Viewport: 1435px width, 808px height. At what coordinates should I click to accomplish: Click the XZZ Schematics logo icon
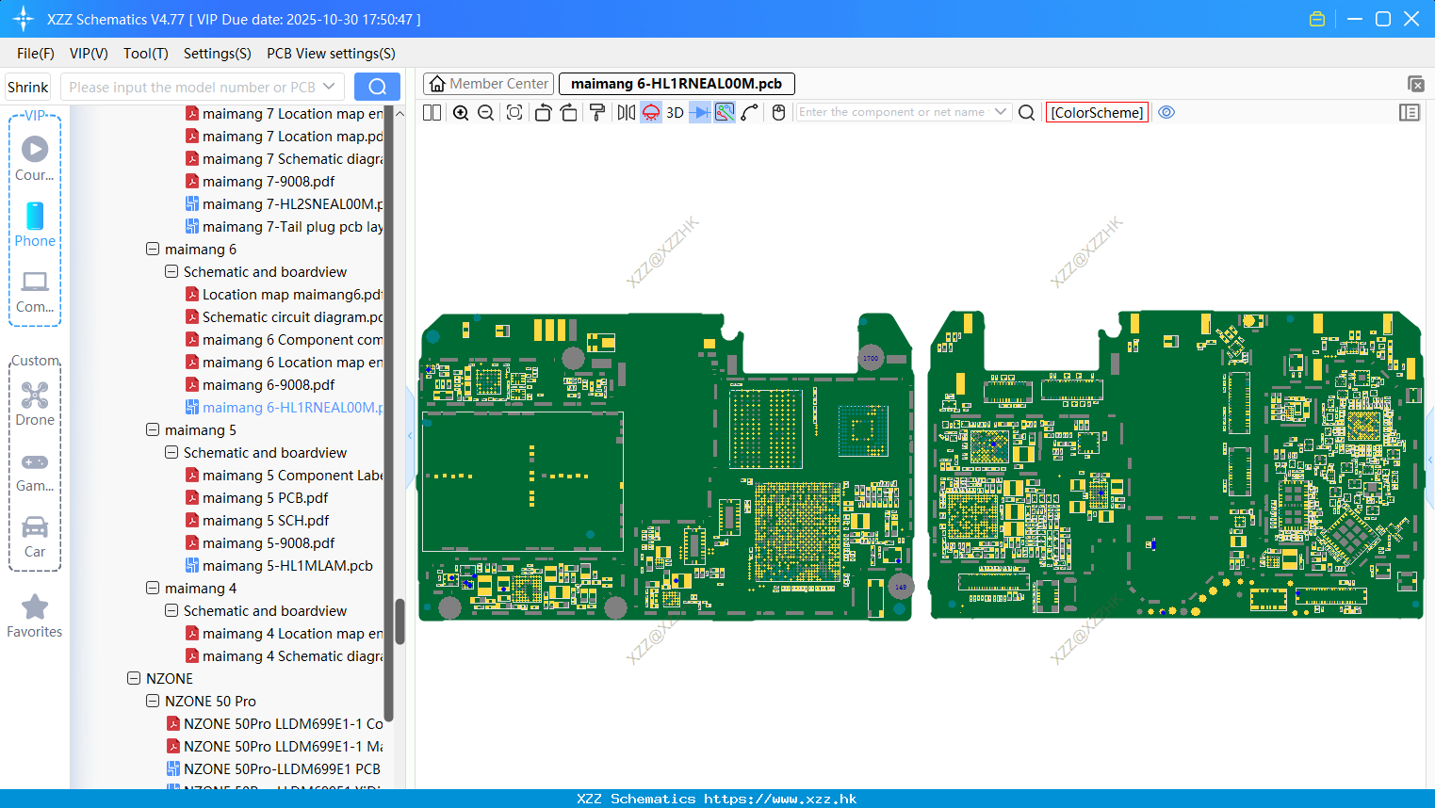[24, 19]
